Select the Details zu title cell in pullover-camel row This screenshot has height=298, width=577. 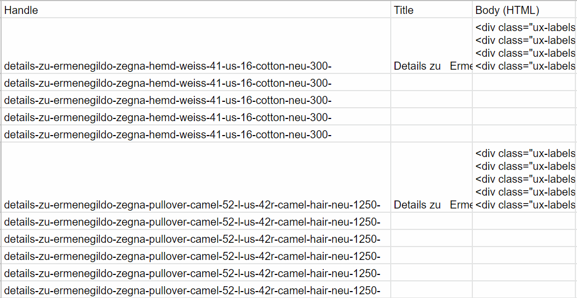coord(432,177)
